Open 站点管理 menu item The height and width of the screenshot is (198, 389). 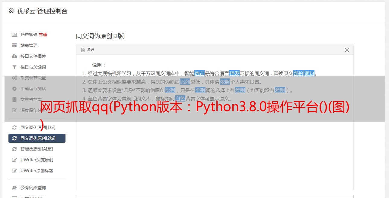[29, 45]
